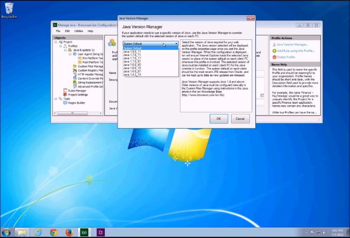The height and width of the screenshot is (238, 350).
Task: Collapse the Profiles tree node
Action: click(x=60, y=46)
